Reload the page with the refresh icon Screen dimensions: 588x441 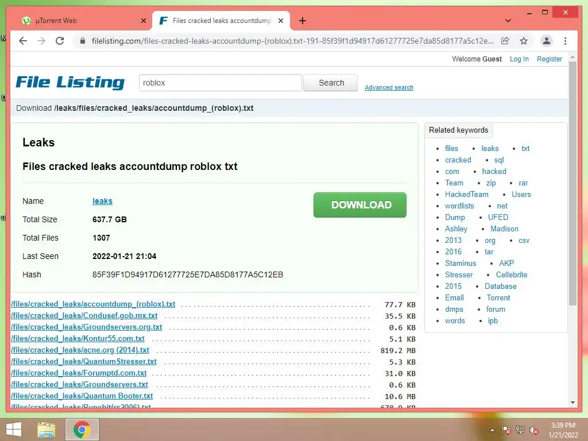point(60,41)
